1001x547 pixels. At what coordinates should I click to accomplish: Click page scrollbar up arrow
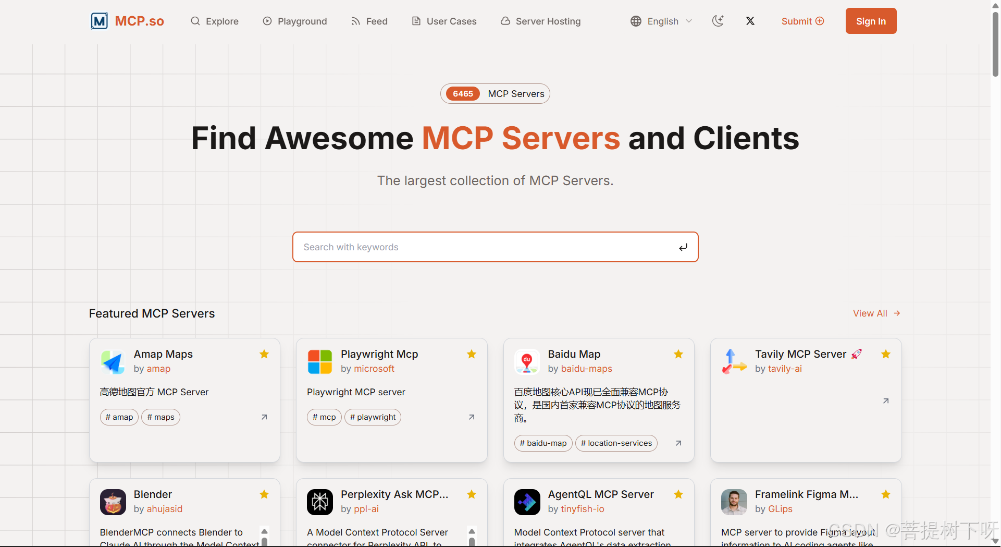click(x=995, y=5)
